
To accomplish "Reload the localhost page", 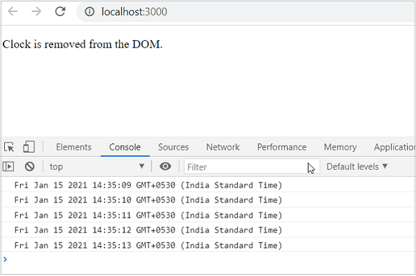I will [60, 11].
